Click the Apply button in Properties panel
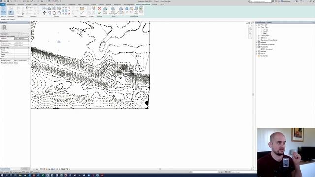 click(25, 169)
